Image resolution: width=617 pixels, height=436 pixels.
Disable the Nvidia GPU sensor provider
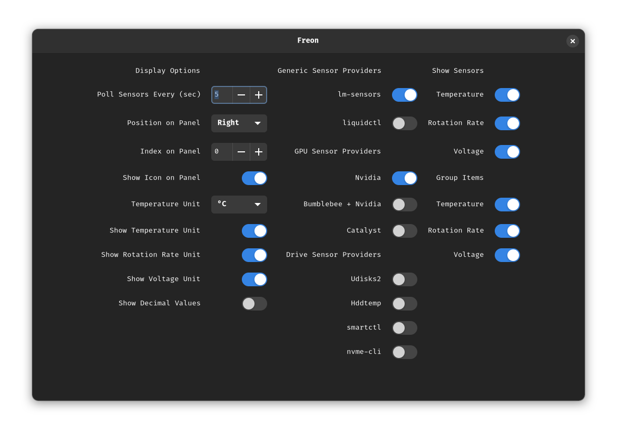[404, 178]
